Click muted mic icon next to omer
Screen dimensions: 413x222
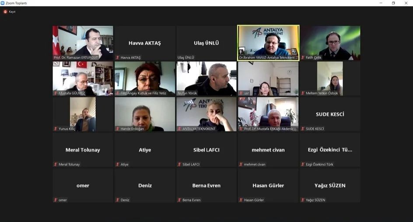[56, 200]
